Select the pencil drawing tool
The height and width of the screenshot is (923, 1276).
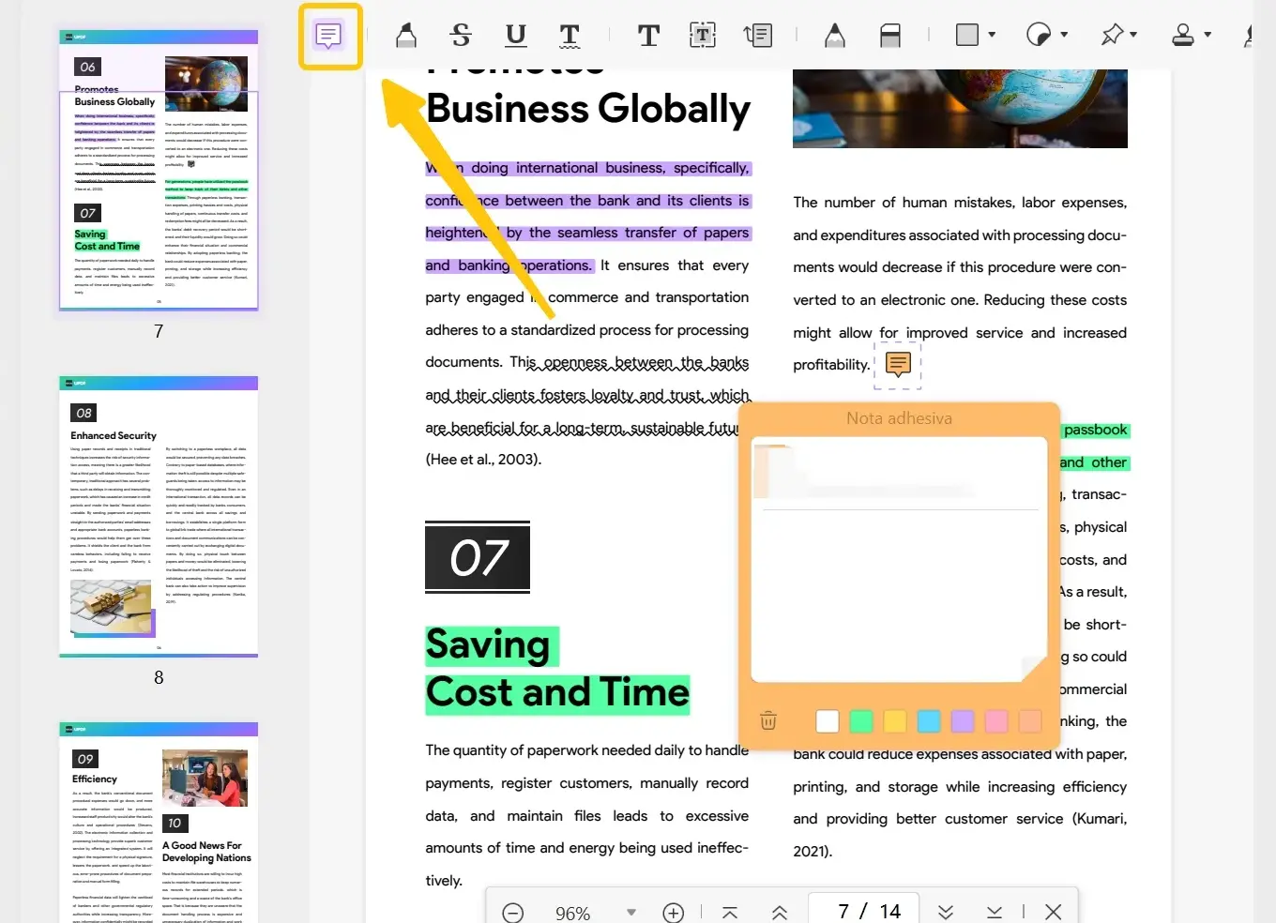(834, 36)
